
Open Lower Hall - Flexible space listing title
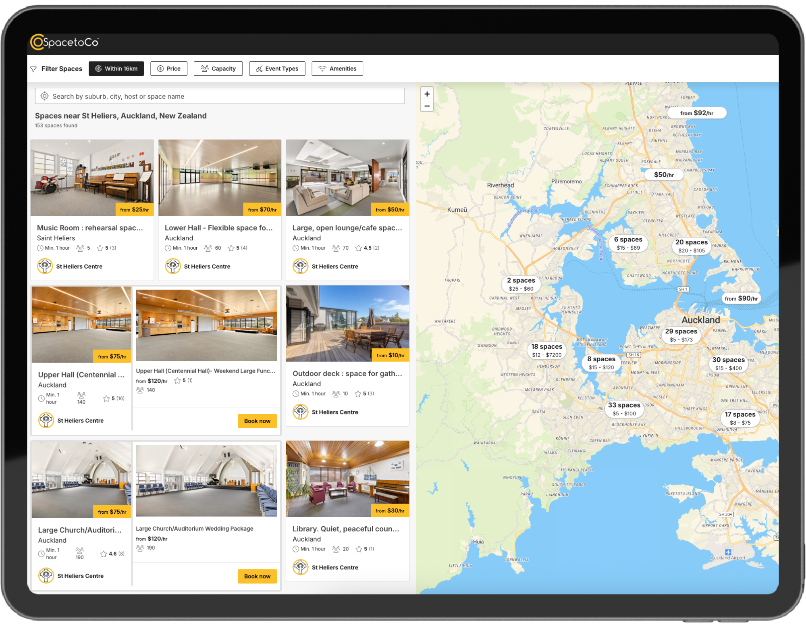[219, 228]
